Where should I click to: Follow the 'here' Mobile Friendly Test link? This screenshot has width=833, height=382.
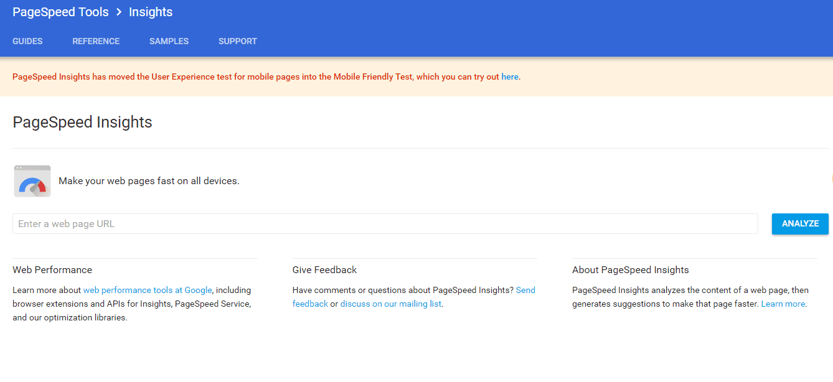(510, 77)
